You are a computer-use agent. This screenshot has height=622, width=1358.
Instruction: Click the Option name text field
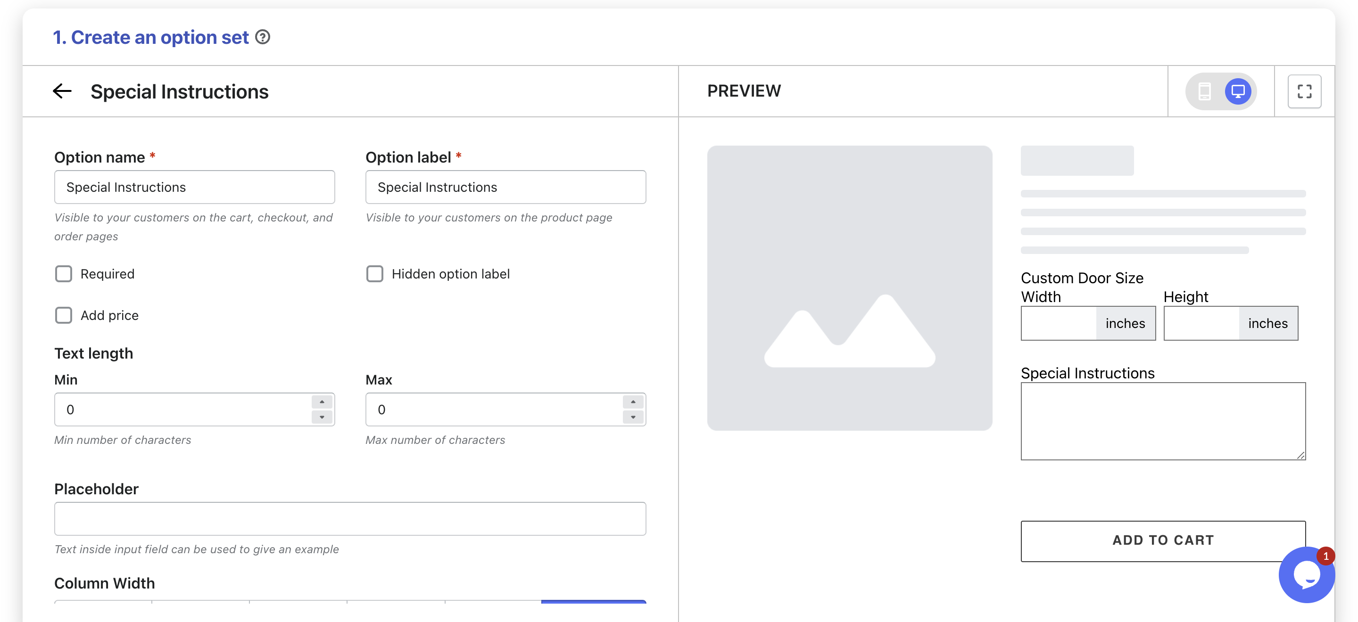194,187
